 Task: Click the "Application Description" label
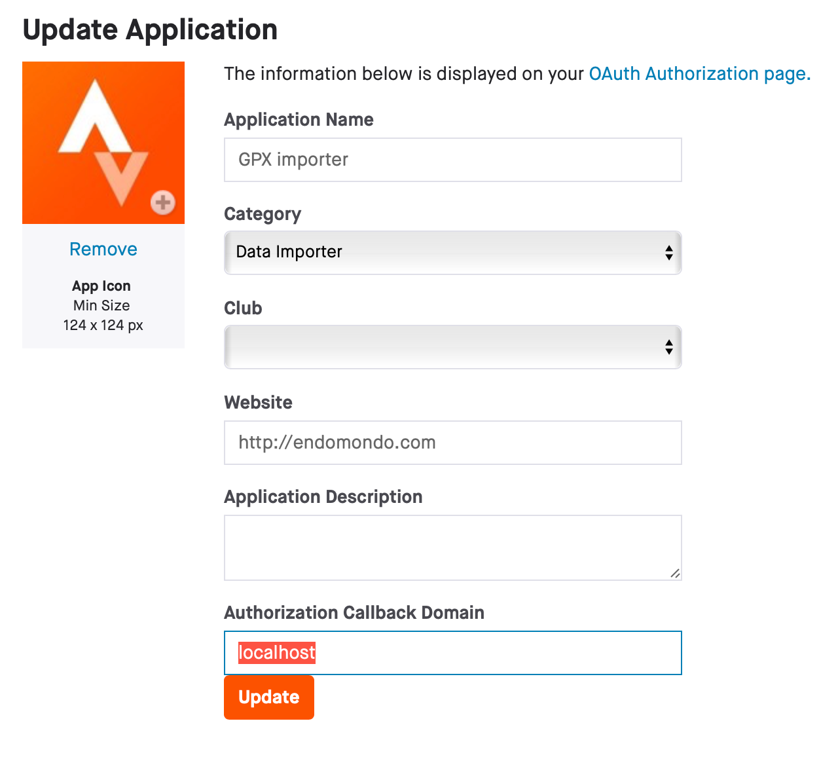pyautogui.click(x=323, y=497)
